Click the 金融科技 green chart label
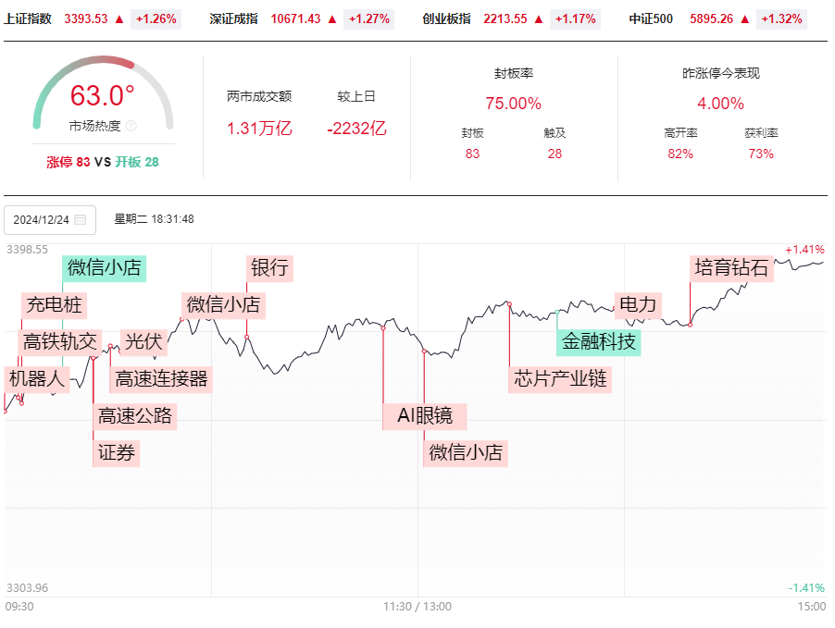Viewport: 835px width, 628px height. [x=599, y=342]
